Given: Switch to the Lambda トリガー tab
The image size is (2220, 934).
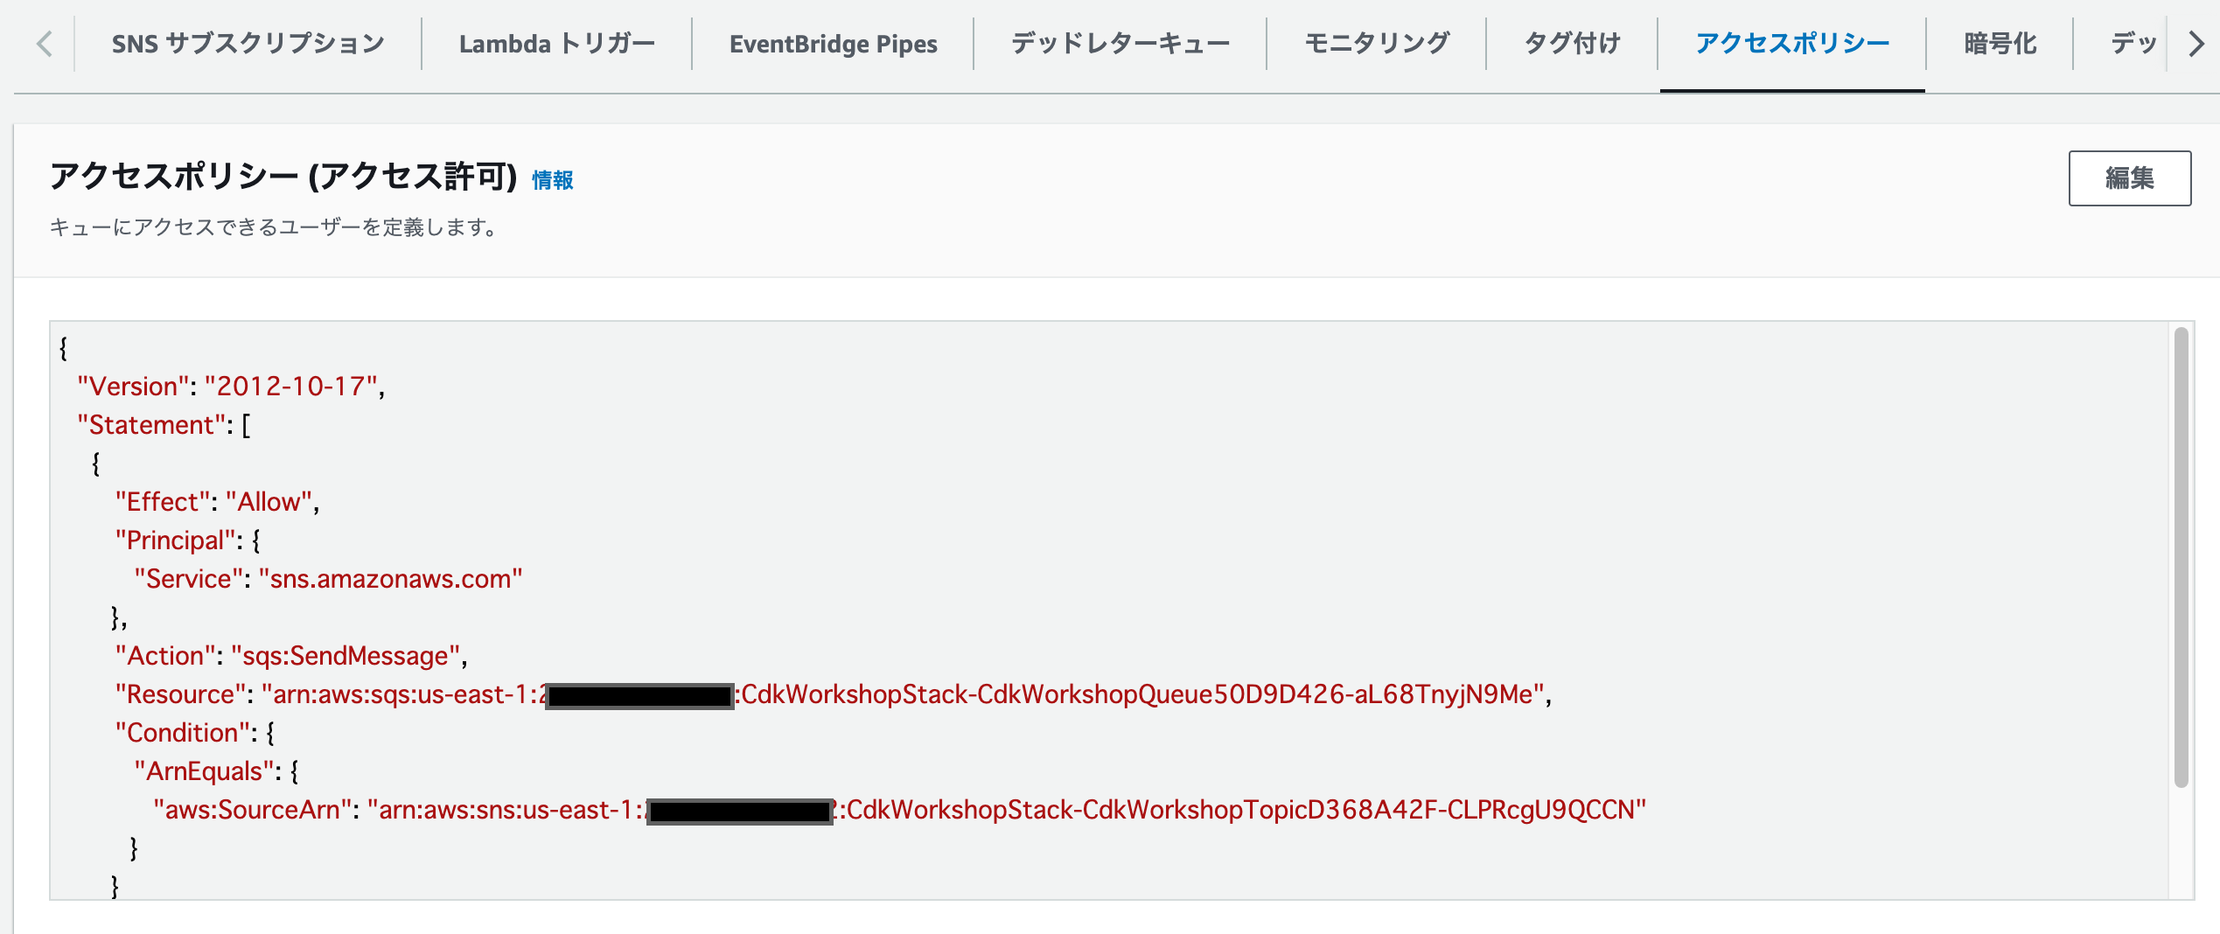Looking at the screenshot, I should pyautogui.click(x=557, y=42).
